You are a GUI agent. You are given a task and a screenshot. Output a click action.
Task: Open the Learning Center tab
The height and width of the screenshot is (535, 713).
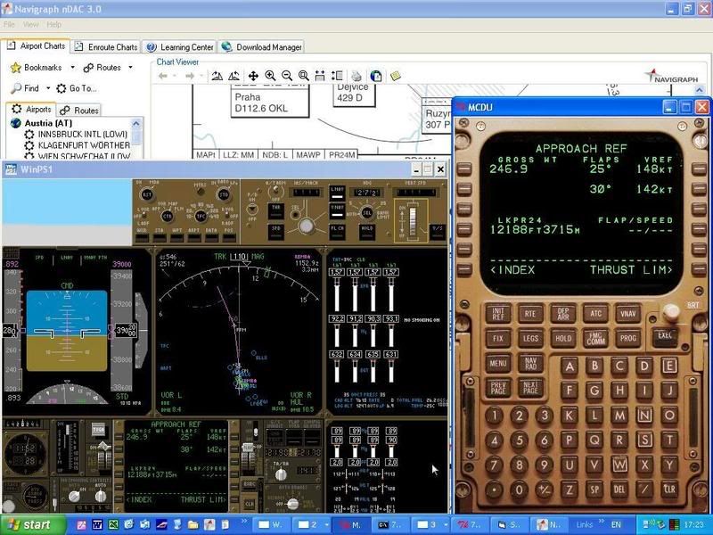180,47
